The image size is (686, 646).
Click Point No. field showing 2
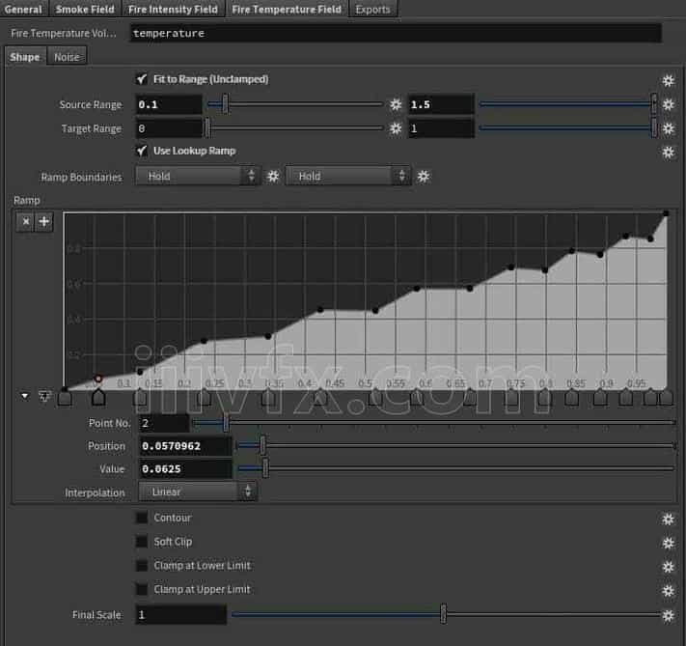tap(164, 423)
